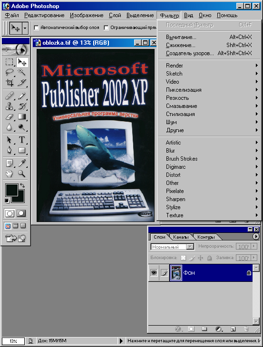Image resolution: width=263 pixels, height=347 pixels.
Task: Open the Нормальный blend mode dropdown
Action: (173, 247)
